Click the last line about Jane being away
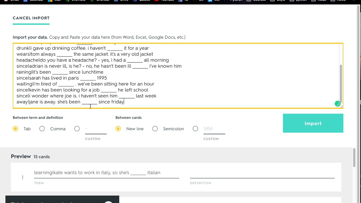The width and height of the screenshot is (361, 203). (x=70, y=102)
